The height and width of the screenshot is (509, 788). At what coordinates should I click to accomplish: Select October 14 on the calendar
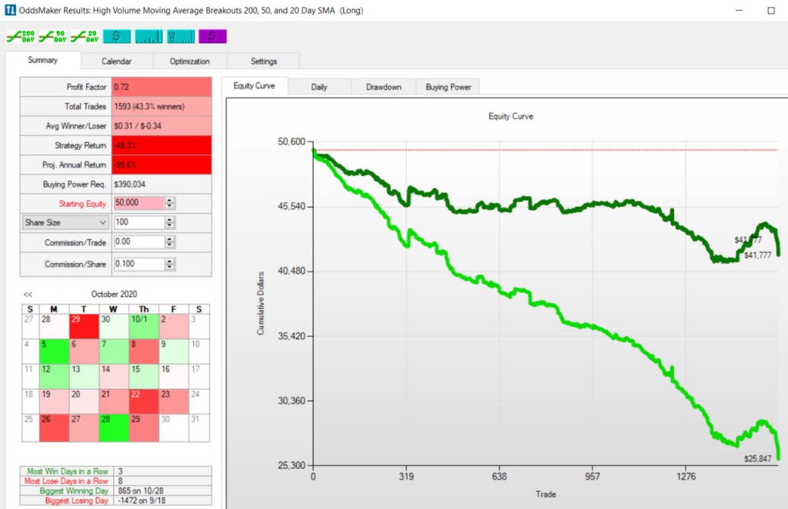(114, 377)
